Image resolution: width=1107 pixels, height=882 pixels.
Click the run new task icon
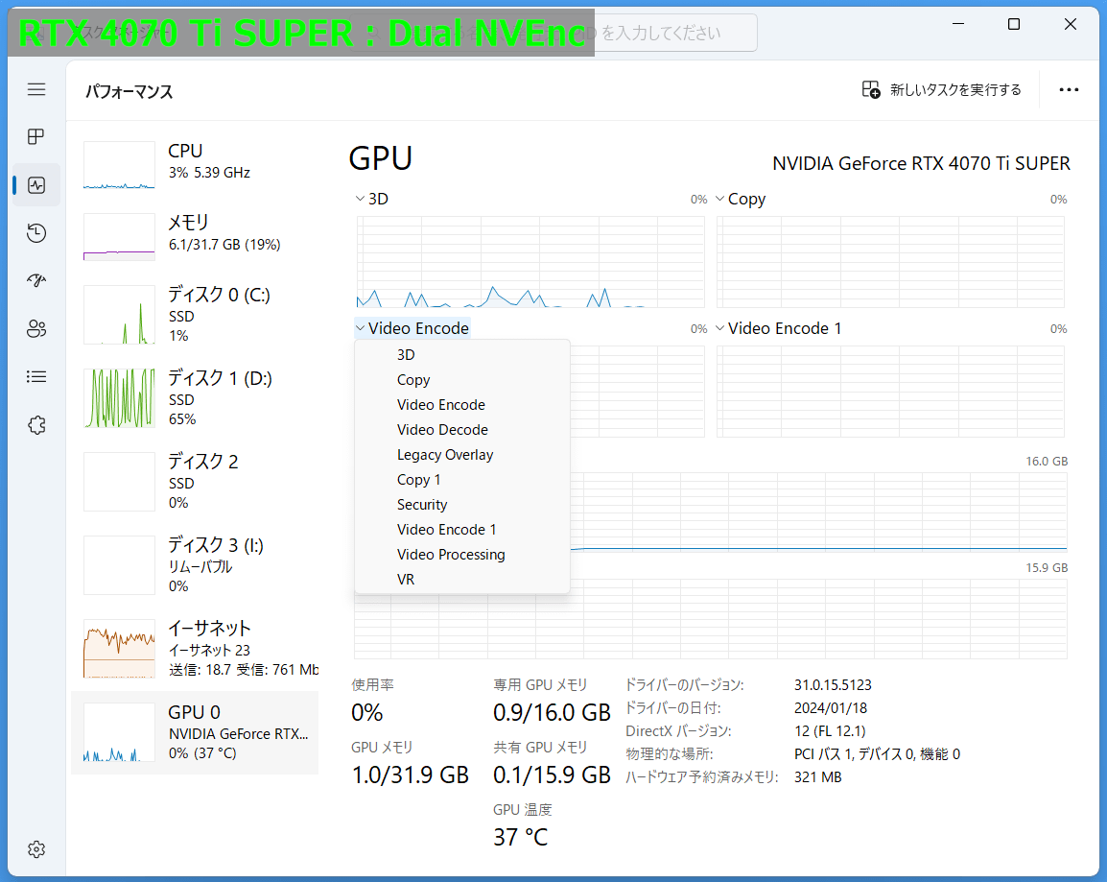[x=870, y=89]
